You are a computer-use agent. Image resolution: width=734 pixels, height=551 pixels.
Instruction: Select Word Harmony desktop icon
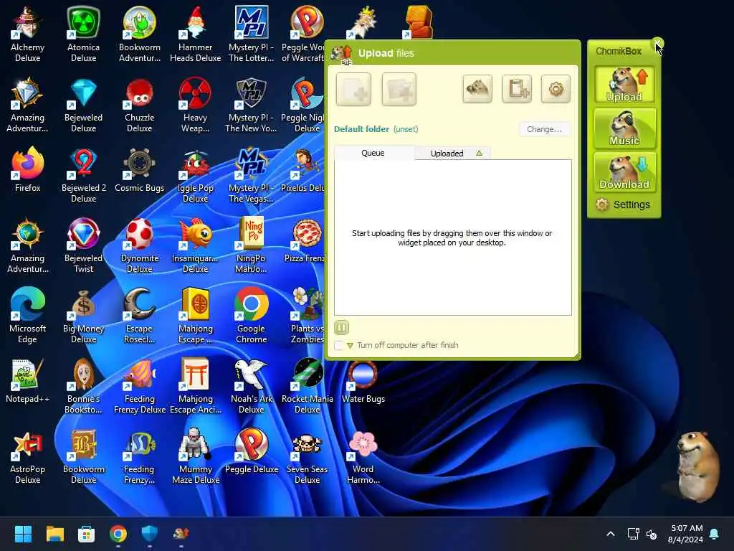(363, 457)
